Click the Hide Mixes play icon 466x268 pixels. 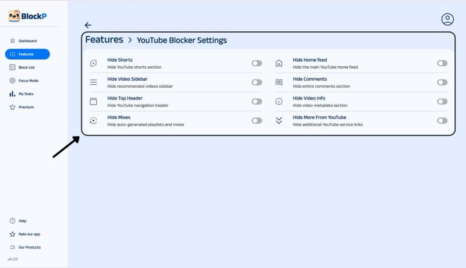93,121
